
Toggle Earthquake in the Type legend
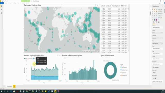point(124,67)
